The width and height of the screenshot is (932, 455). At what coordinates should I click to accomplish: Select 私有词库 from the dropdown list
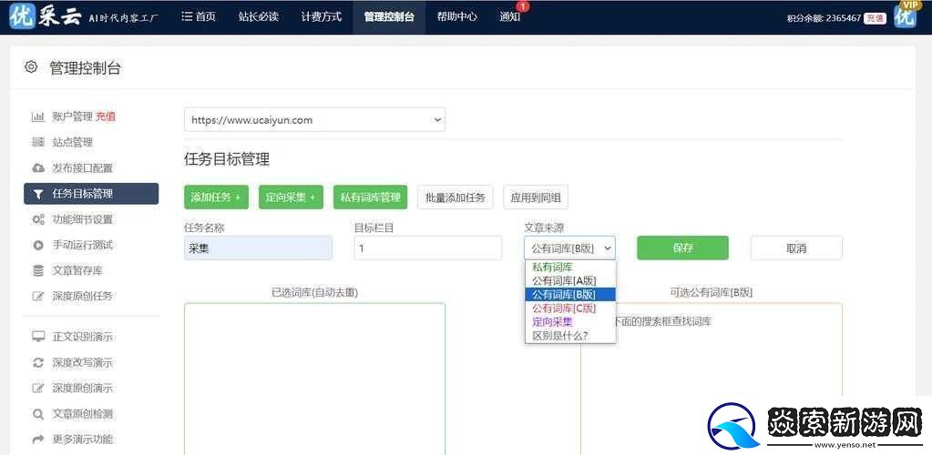click(552, 268)
